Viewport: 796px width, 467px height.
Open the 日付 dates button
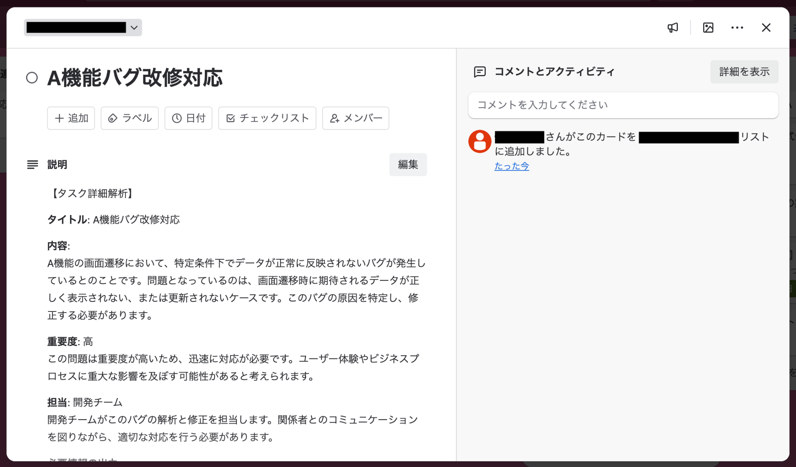pyautogui.click(x=189, y=118)
